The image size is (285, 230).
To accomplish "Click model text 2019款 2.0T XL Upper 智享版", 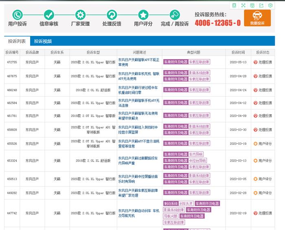I will click(93, 116).
